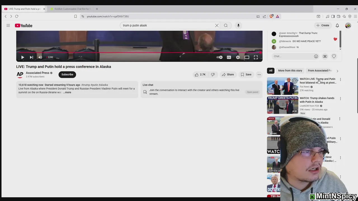Screen dimensions: 358x201
Task: Open options for LiveNOW from FOX video
Action: [340, 99]
